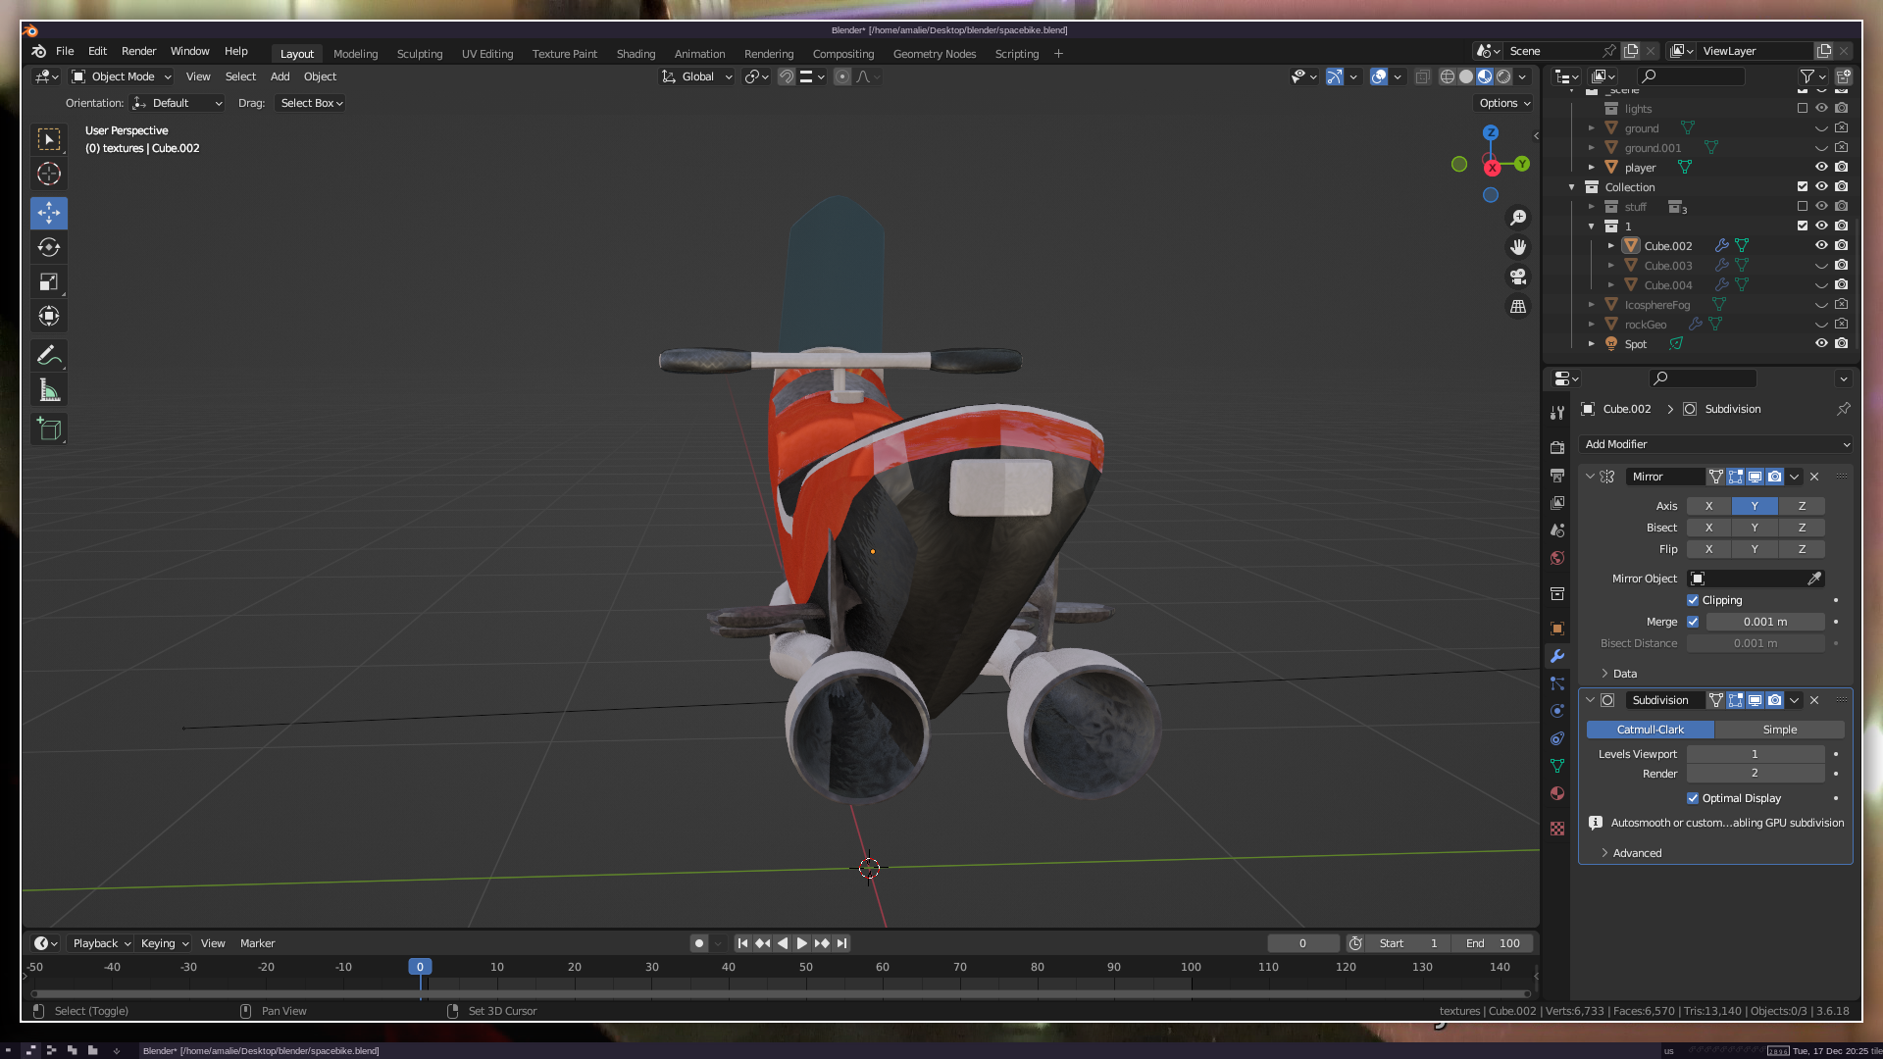Screen dimensions: 1883x1059
Task: Activate the Measure tool
Action: [49, 390]
